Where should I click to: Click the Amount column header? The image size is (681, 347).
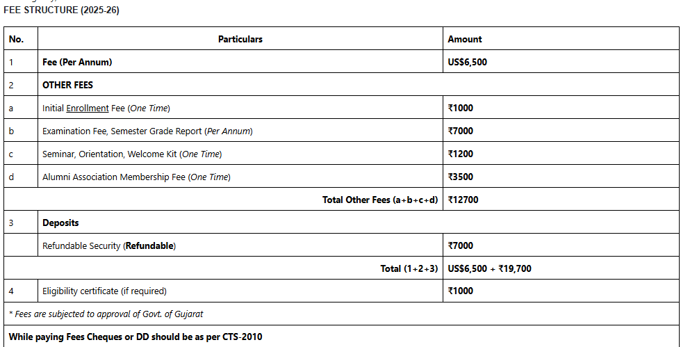(465, 39)
